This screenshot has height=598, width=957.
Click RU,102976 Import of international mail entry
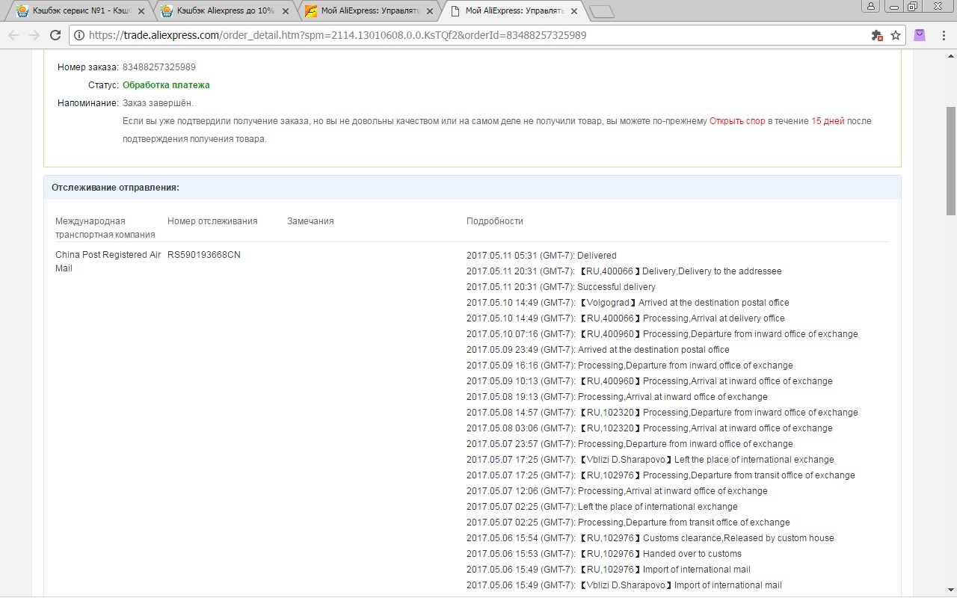609,570
